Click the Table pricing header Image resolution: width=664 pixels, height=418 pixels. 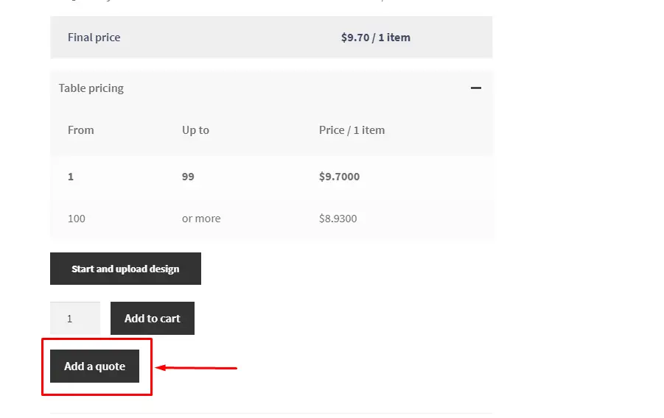pyautogui.click(x=271, y=88)
